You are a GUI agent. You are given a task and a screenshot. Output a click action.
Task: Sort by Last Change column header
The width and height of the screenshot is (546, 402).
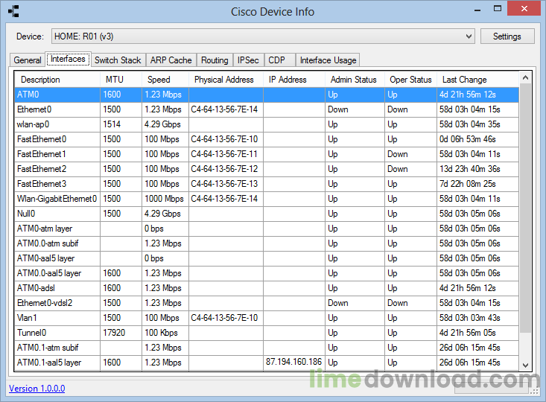pyautogui.click(x=477, y=80)
